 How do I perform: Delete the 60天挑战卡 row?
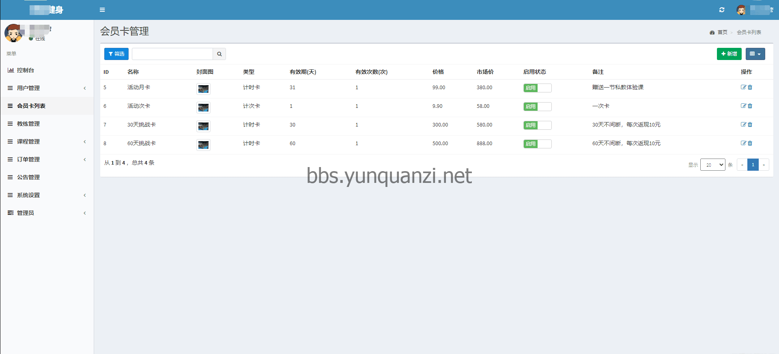click(750, 143)
